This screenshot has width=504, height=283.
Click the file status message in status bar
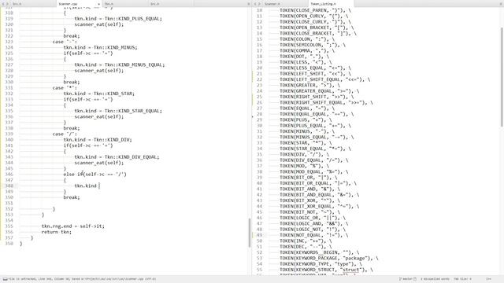[x=82, y=279]
